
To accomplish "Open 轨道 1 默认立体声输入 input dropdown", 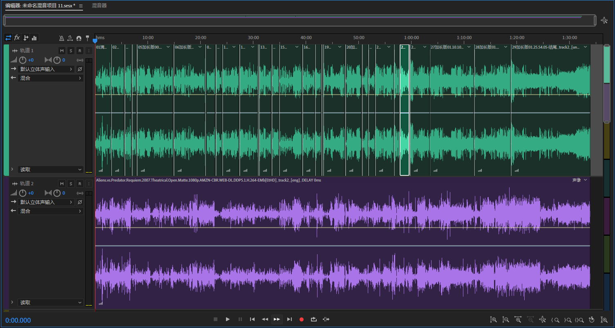I will click(46, 69).
